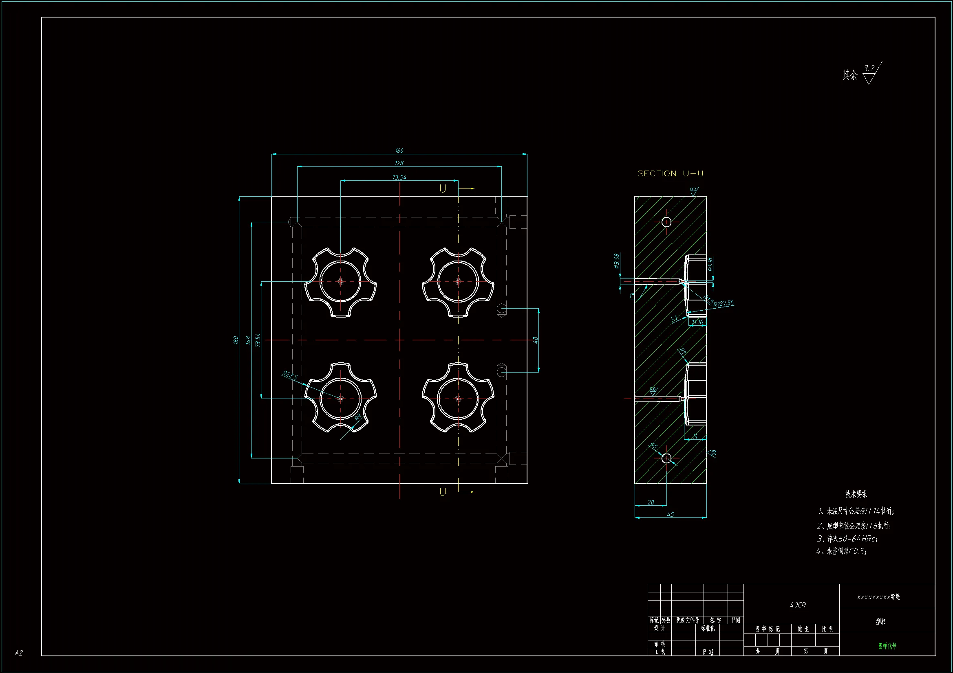Click the SECTION U-U title text
This screenshot has width=953, height=673.
tap(671, 173)
